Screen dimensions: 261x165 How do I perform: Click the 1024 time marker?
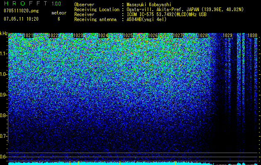click(x=103, y=35)
